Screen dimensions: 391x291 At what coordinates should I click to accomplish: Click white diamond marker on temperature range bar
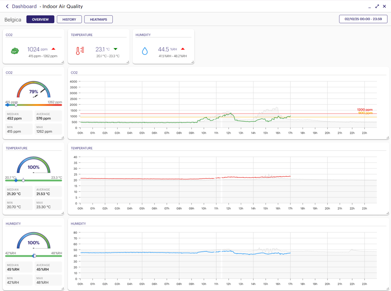click(23, 180)
